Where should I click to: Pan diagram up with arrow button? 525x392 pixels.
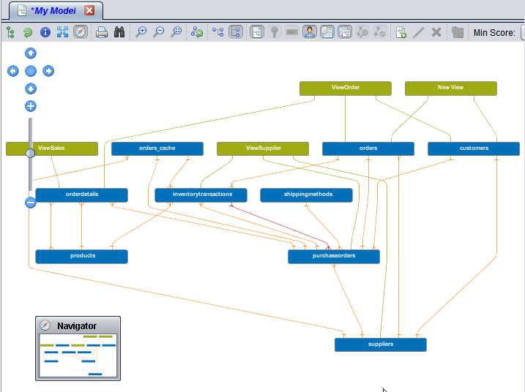(x=31, y=53)
